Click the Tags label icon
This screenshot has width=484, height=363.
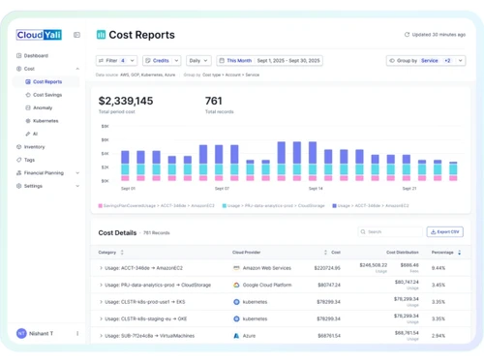click(18, 160)
